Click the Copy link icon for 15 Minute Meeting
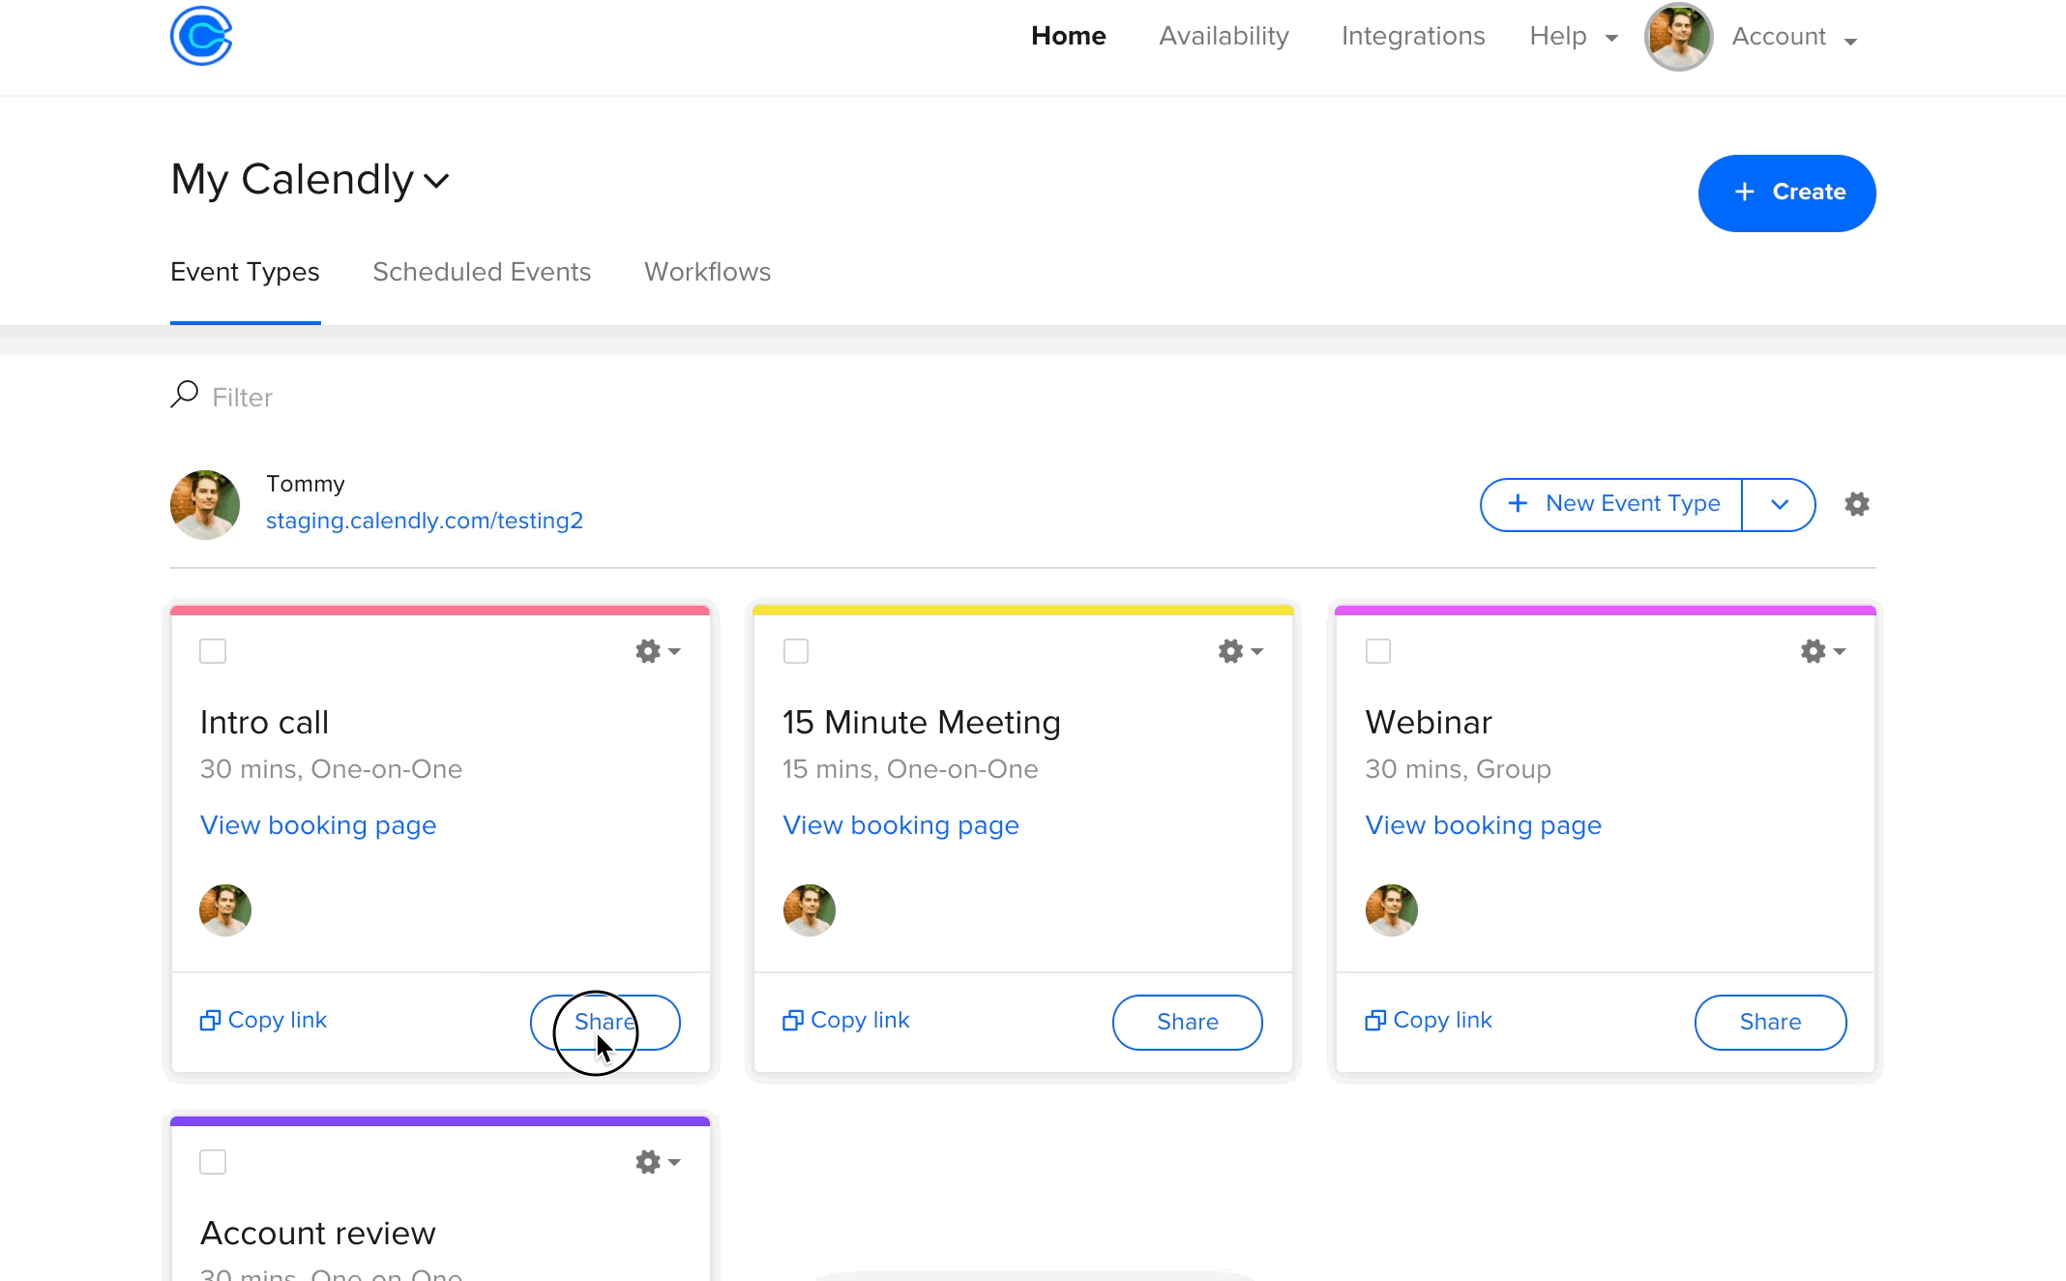Screen dimensions: 2066x1281 tap(791, 1020)
